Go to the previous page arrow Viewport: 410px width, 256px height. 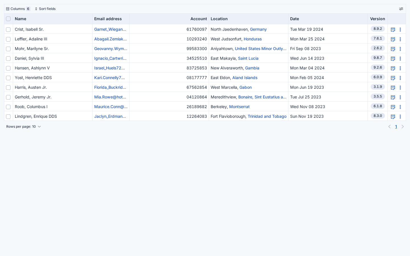pyautogui.click(x=389, y=127)
